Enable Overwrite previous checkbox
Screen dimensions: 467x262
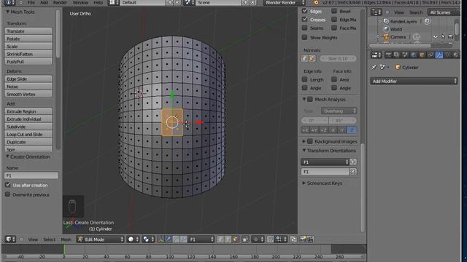coord(8,194)
